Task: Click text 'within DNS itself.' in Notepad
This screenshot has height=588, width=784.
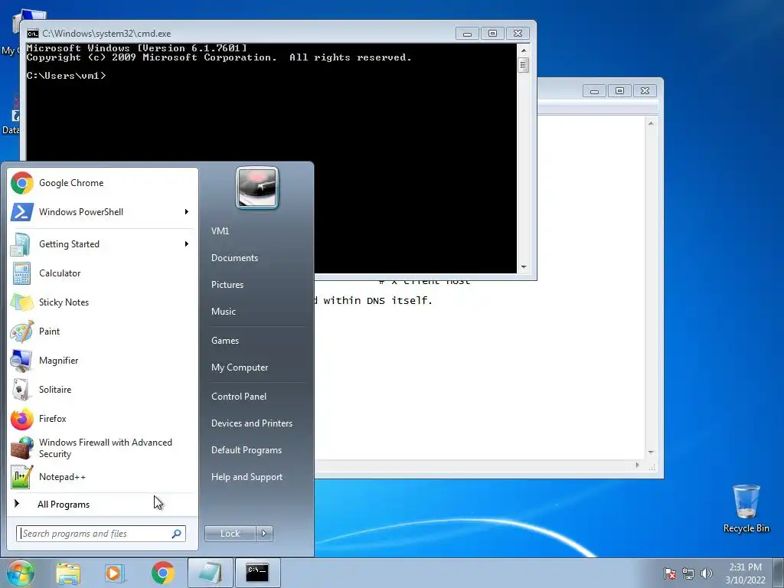Action: (x=377, y=300)
